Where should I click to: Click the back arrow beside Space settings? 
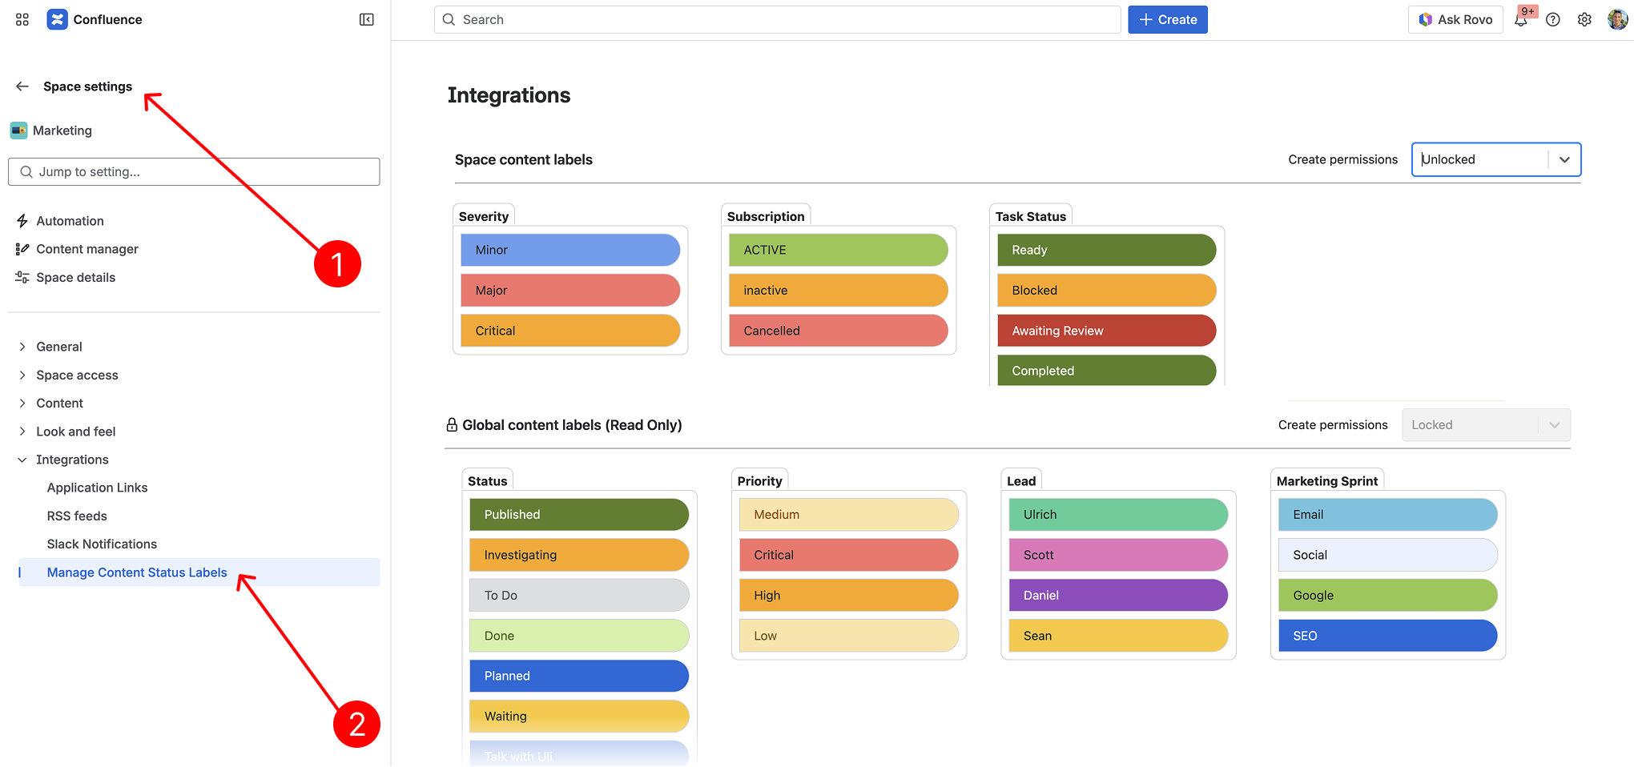point(22,86)
